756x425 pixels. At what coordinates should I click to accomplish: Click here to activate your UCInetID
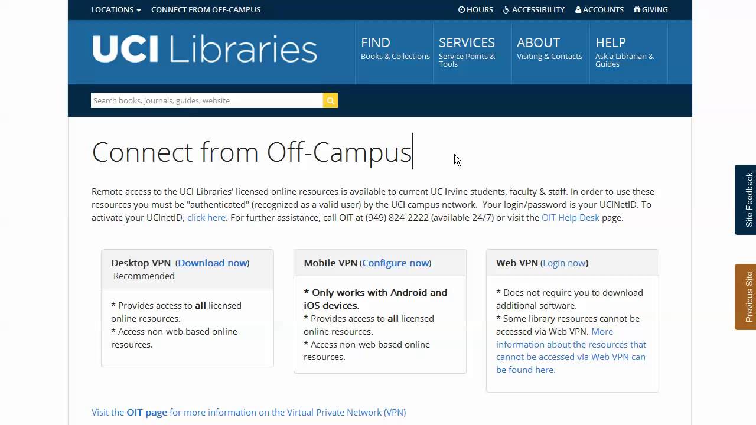coord(206,218)
